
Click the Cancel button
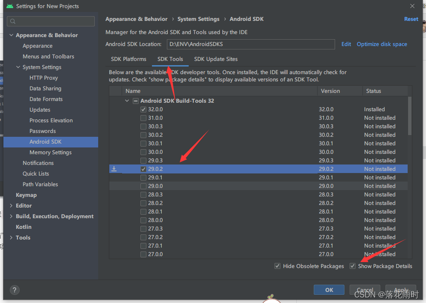coord(365,290)
